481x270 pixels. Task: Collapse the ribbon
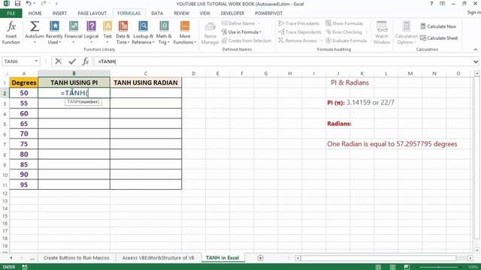pos(476,49)
